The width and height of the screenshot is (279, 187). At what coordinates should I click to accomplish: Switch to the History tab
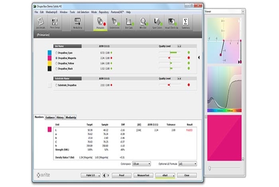(x=60, y=117)
